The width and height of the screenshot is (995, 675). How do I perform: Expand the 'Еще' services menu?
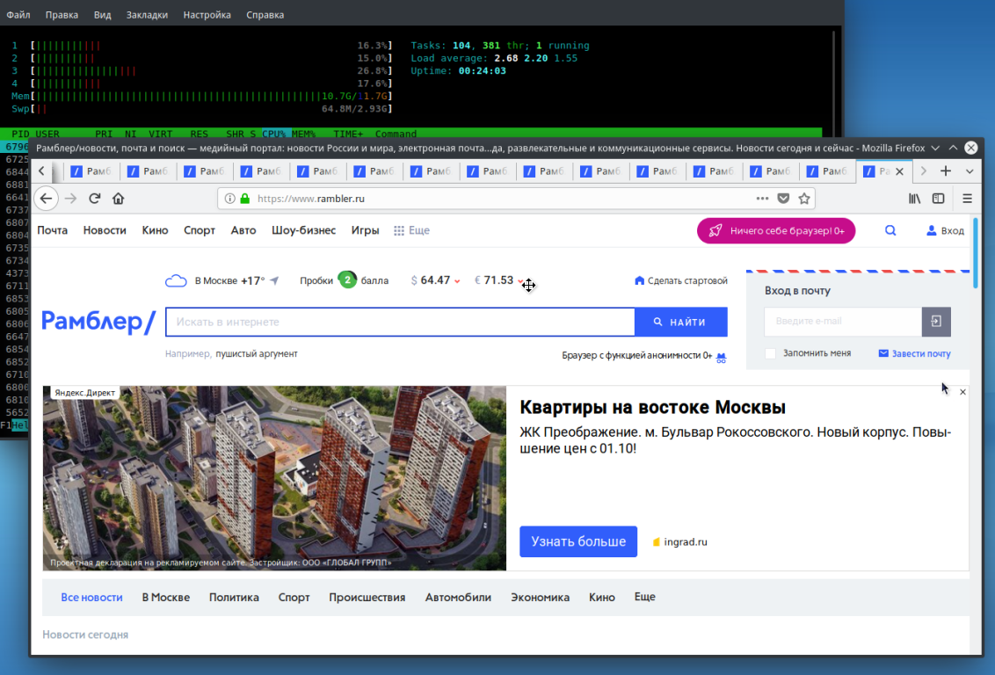pyautogui.click(x=411, y=230)
